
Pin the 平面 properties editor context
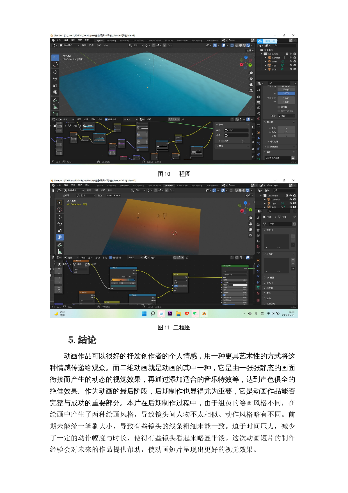(x=294, y=217)
